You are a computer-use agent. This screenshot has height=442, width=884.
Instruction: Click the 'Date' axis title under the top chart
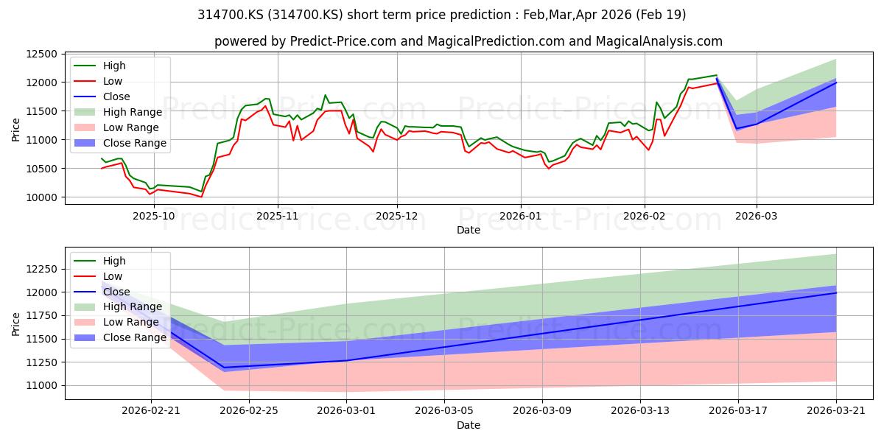pyautogui.click(x=469, y=230)
